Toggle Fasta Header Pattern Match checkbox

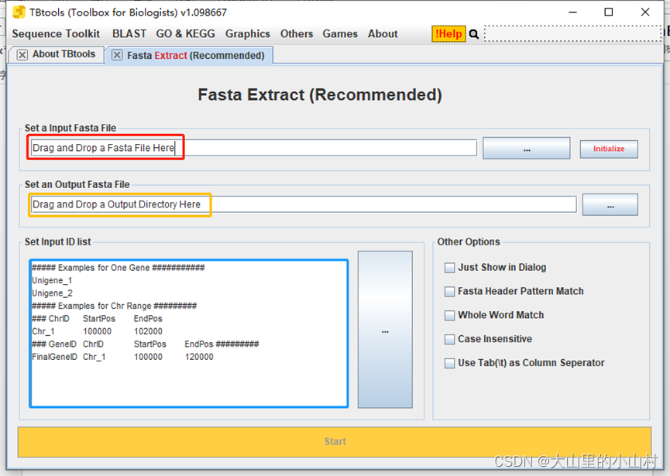click(x=449, y=292)
